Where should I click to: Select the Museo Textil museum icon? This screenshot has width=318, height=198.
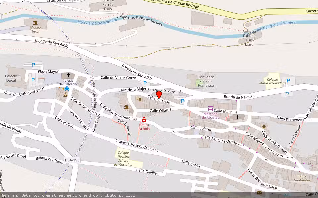click(35, 23)
